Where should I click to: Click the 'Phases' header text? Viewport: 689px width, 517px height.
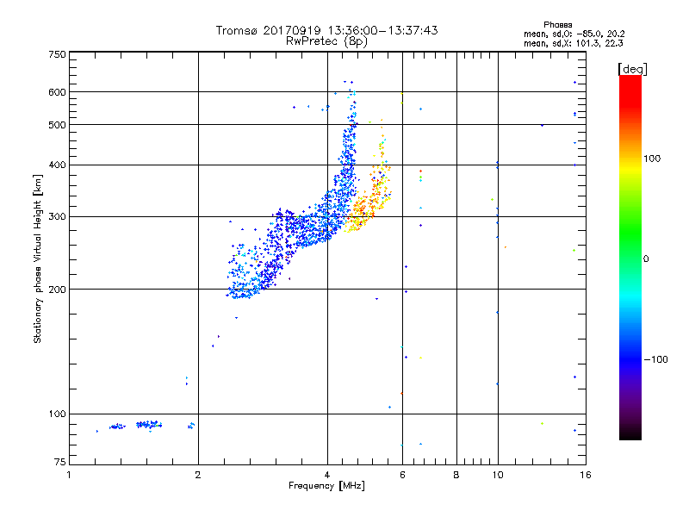click(557, 25)
